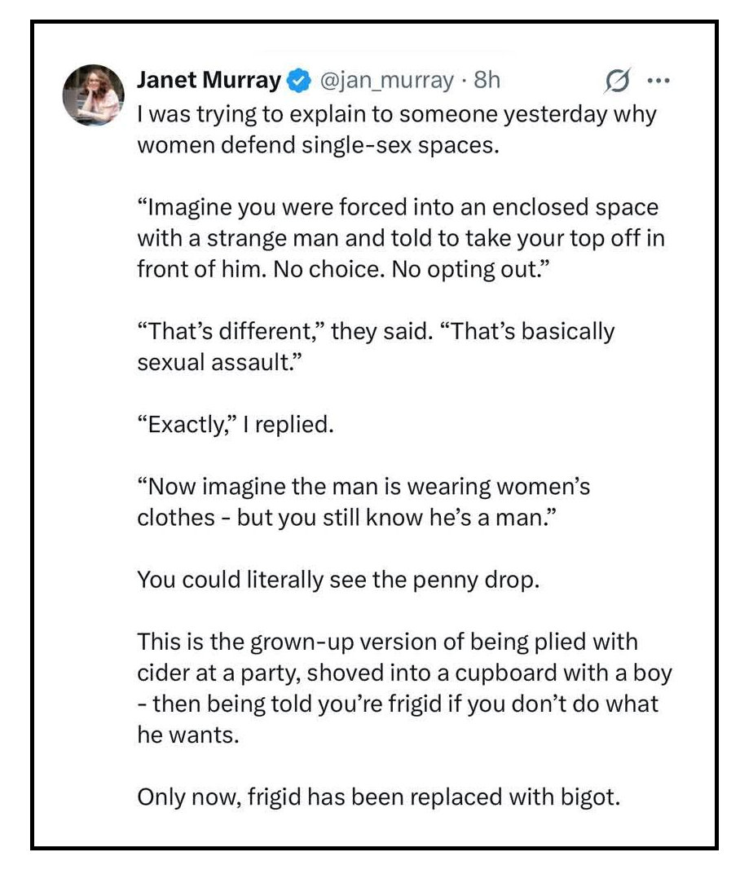The height and width of the screenshot is (883, 740).
Task: Open the three-dot more options menu
Action: (x=658, y=81)
